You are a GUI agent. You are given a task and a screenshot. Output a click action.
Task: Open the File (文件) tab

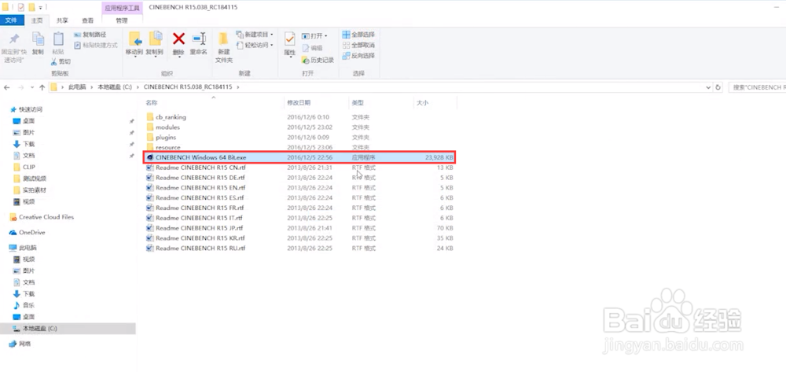[12, 20]
